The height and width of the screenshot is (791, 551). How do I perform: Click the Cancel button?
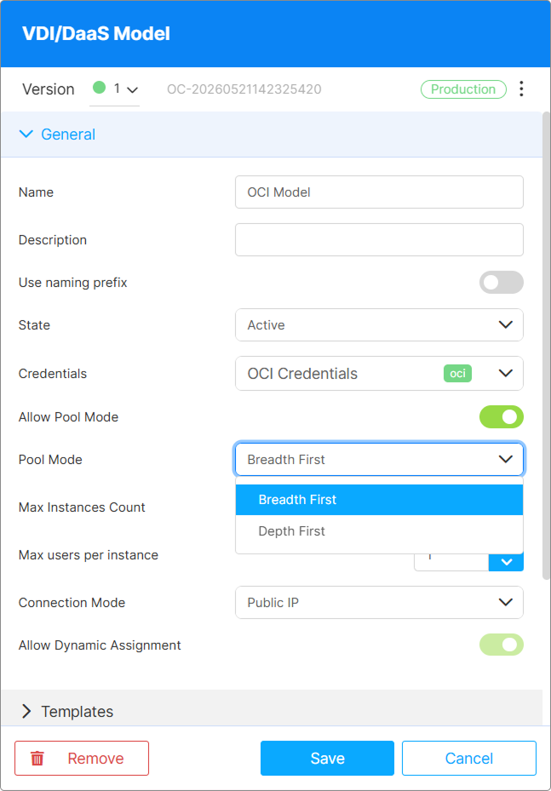pos(468,758)
